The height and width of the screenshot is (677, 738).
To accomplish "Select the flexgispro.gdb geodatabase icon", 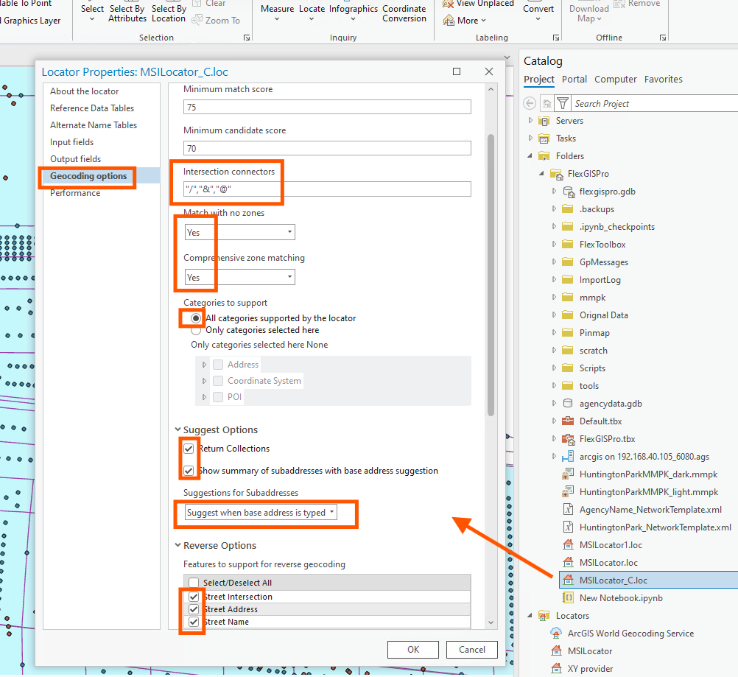I will (569, 192).
